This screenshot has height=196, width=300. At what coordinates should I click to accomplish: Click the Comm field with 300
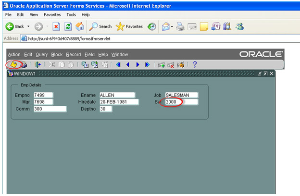50,109
